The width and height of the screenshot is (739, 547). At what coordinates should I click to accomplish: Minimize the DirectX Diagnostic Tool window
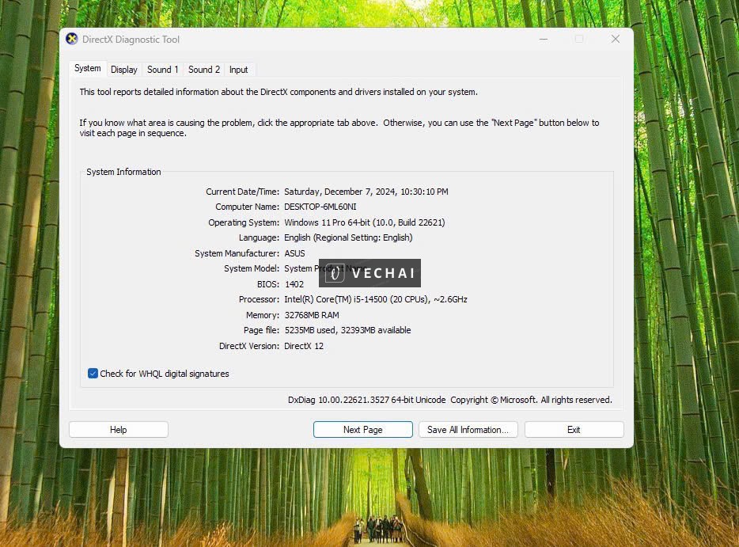click(543, 40)
